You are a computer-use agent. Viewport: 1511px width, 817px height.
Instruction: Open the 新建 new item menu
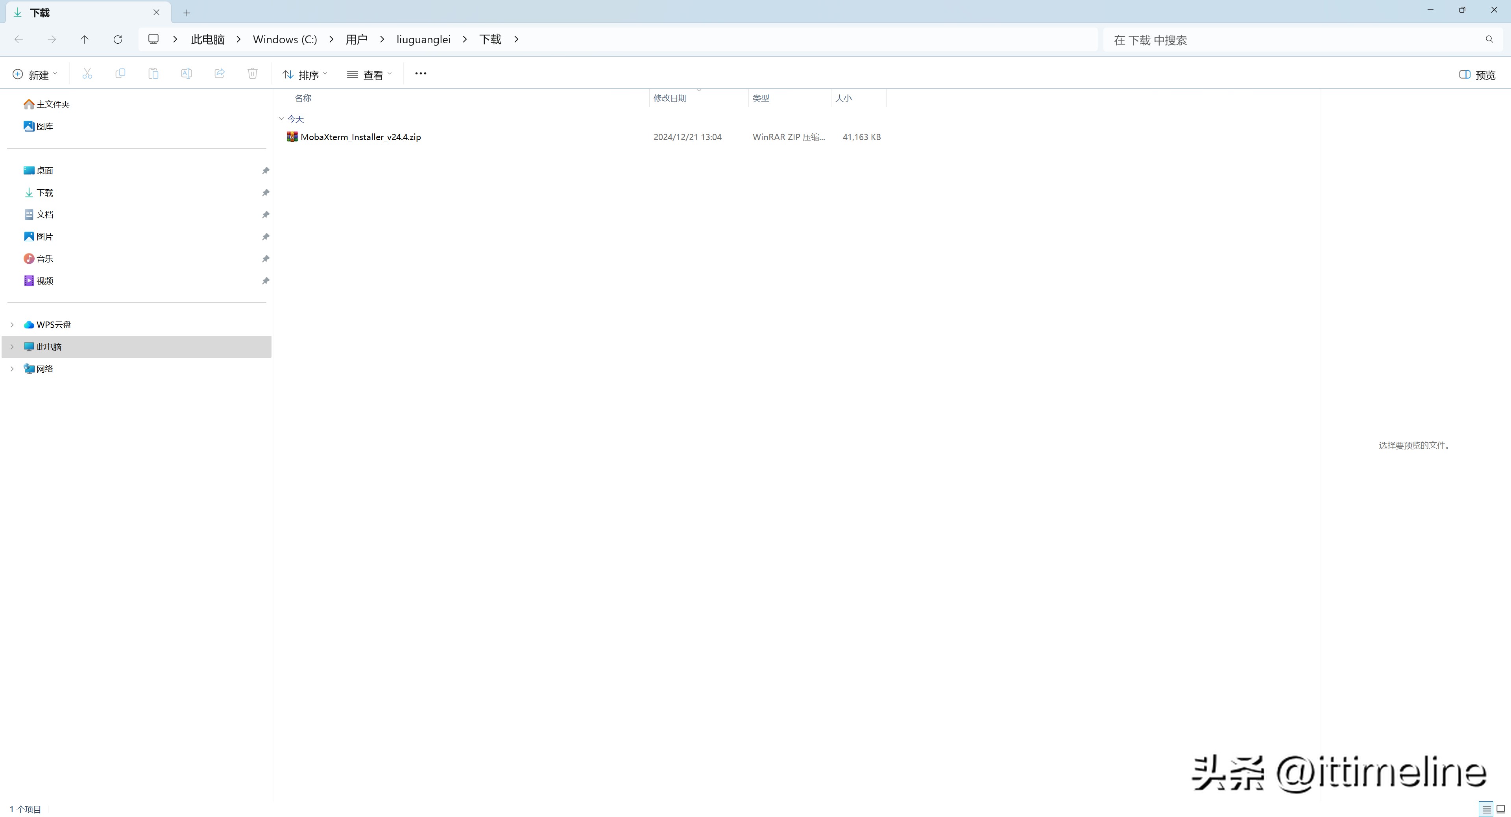point(35,74)
